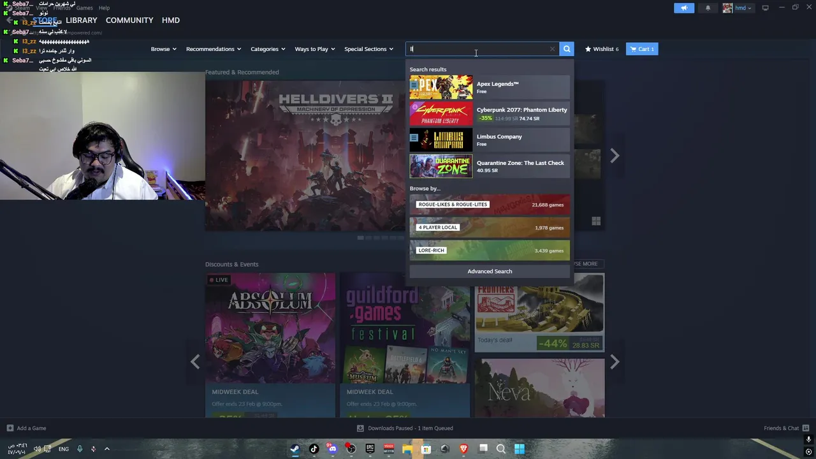Select Apex Legends search result
The image size is (816, 459).
tap(490, 87)
